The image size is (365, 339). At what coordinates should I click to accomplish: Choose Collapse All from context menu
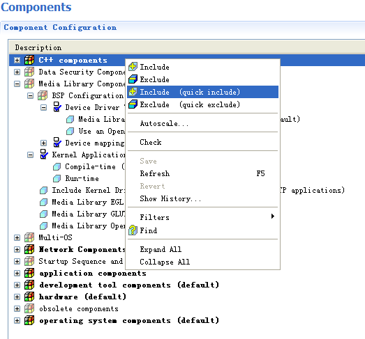coord(203,262)
